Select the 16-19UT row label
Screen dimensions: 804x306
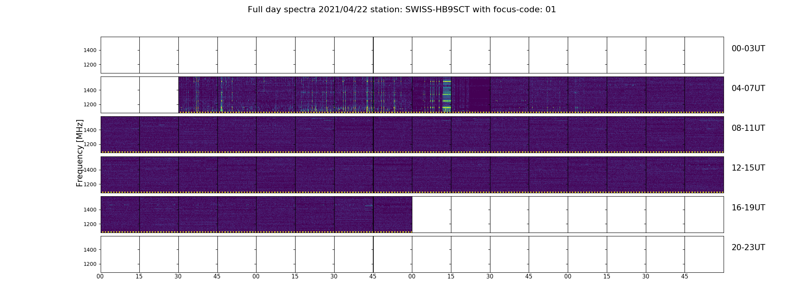[x=748, y=208]
